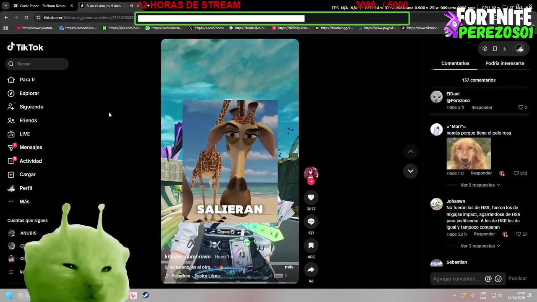Open the PayPal bookmark
This screenshot has width=537, height=302.
[376, 28]
